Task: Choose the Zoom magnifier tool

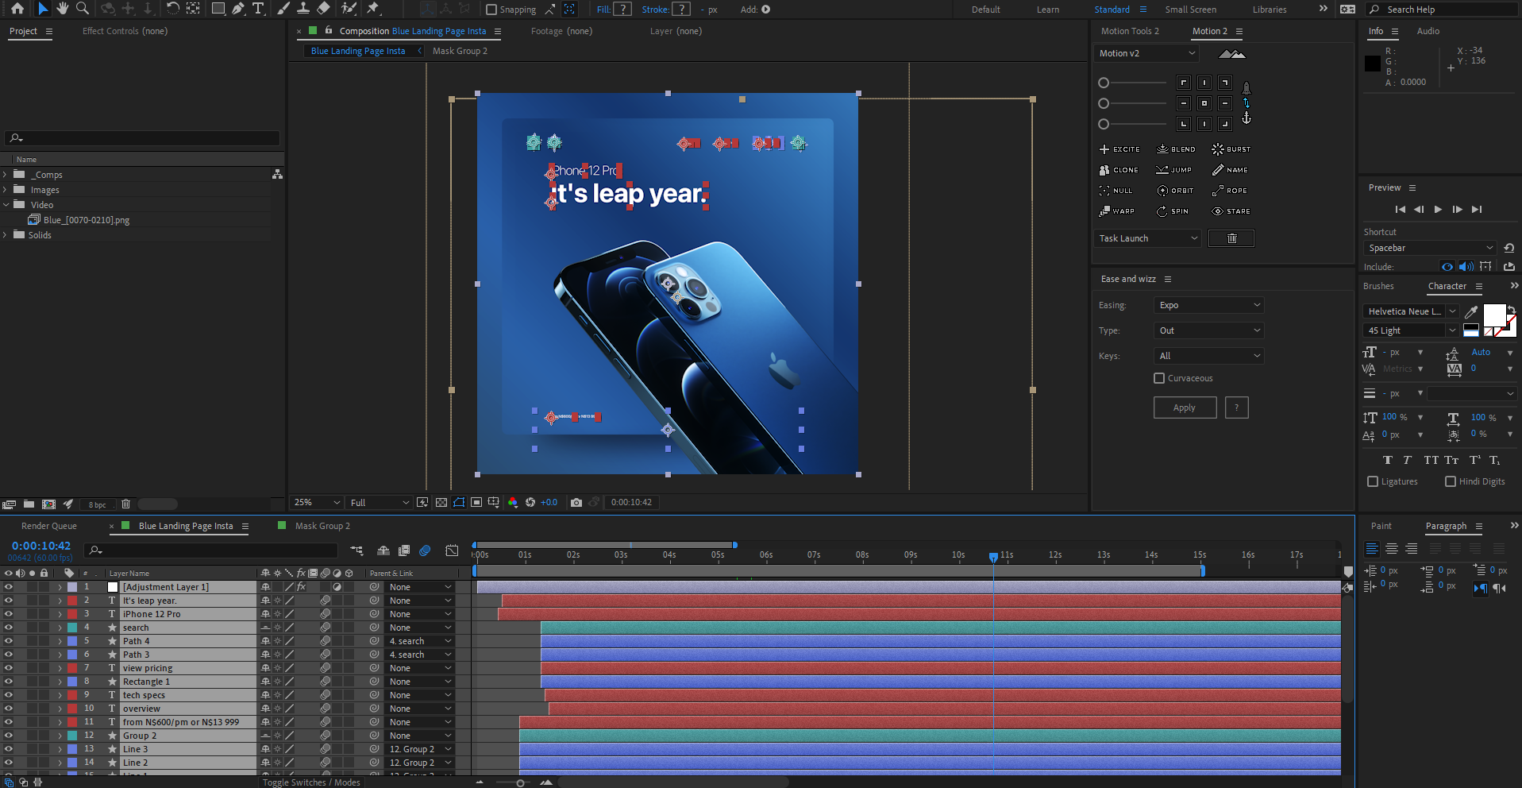Action: click(82, 9)
